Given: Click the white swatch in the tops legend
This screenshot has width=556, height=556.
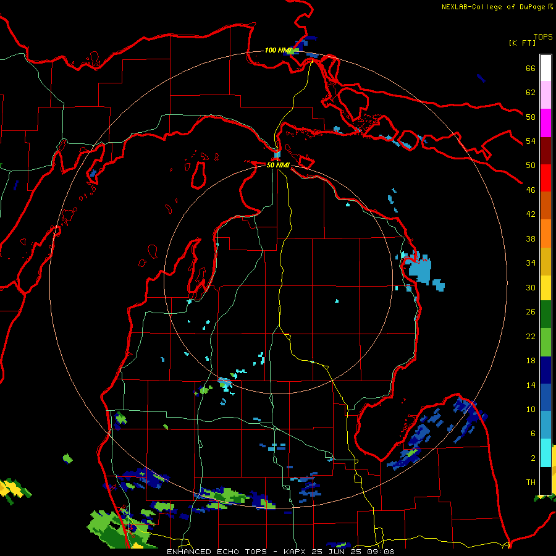Looking at the screenshot, I should point(545,68).
